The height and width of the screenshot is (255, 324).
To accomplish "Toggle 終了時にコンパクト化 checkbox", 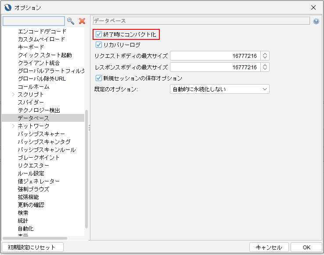I will pos(99,34).
